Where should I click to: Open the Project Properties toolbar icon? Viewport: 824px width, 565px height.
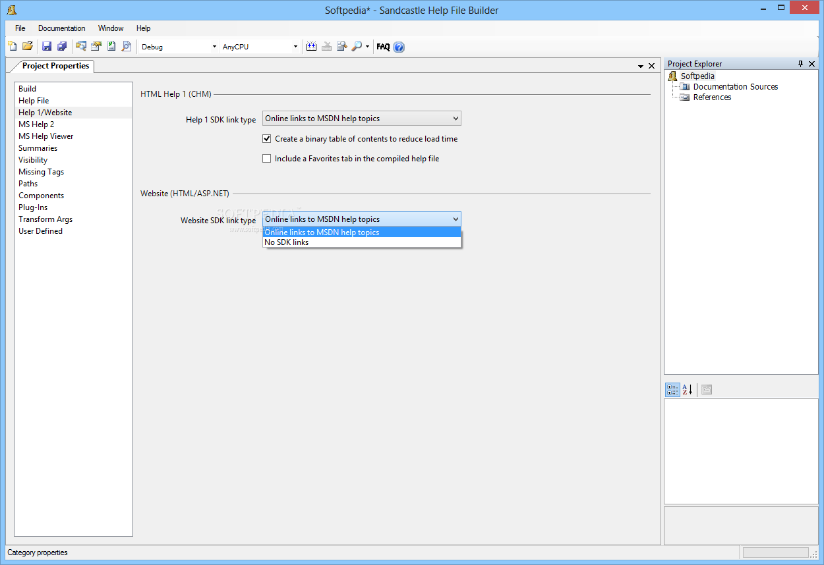pos(96,46)
